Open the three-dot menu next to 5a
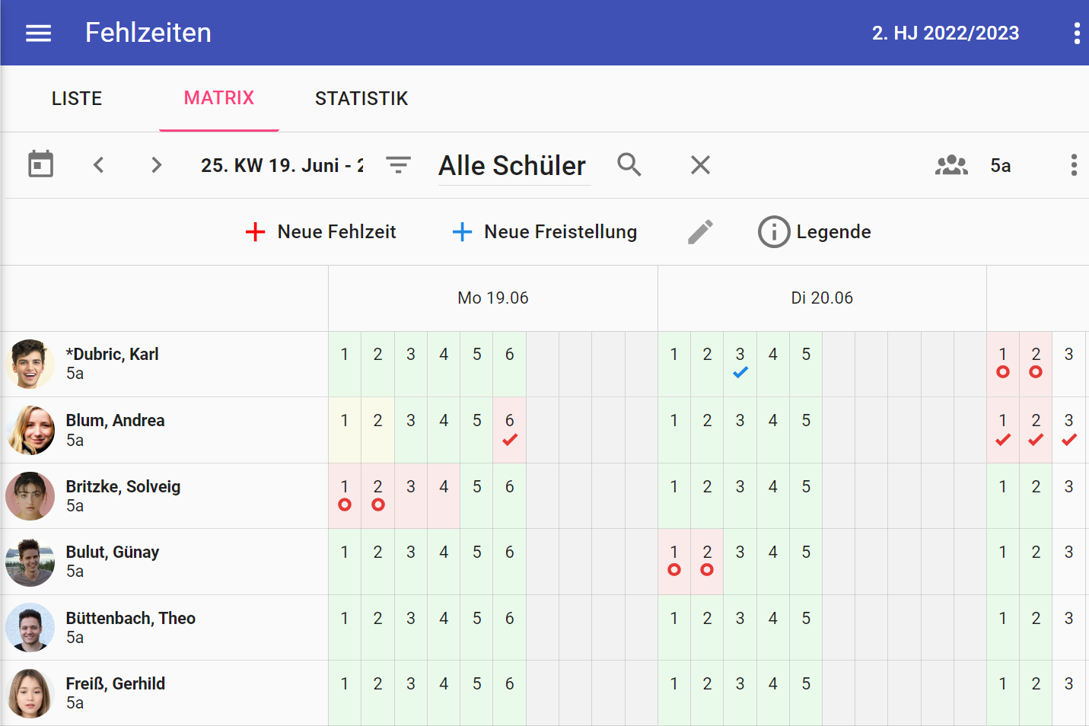The height and width of the screenshot is (726, 1089). pyautogui.click(x=1074, y=165)
